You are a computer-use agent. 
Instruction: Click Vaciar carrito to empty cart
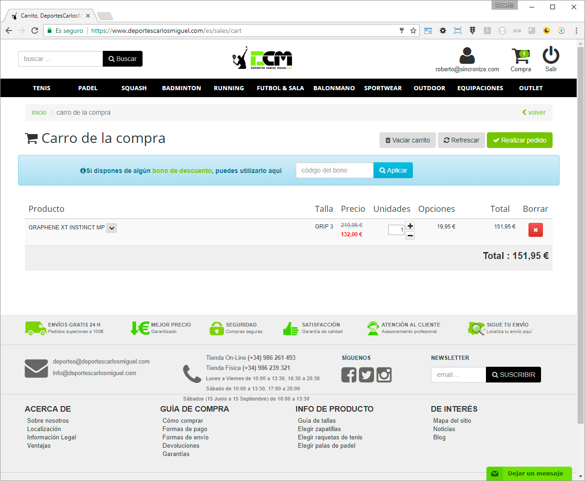(408, 140)
